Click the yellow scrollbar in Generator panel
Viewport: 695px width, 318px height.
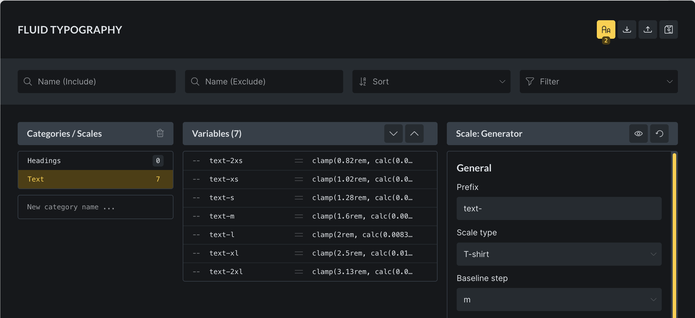[x=674, y=231]
